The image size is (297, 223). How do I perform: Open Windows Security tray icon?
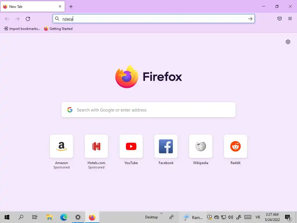209,217
